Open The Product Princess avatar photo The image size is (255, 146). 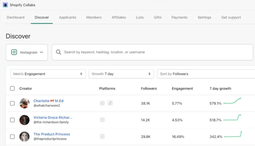(x=25, y=136)
